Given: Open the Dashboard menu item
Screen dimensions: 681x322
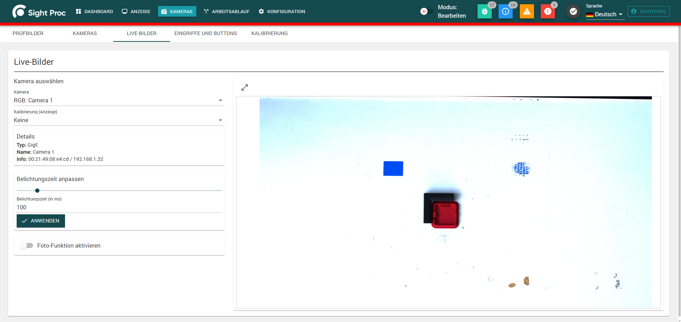Looking at the screenshot, I should point(94,11).
